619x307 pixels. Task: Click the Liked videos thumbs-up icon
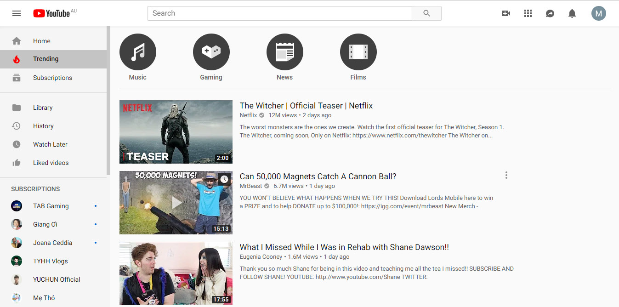pos(17,163)
